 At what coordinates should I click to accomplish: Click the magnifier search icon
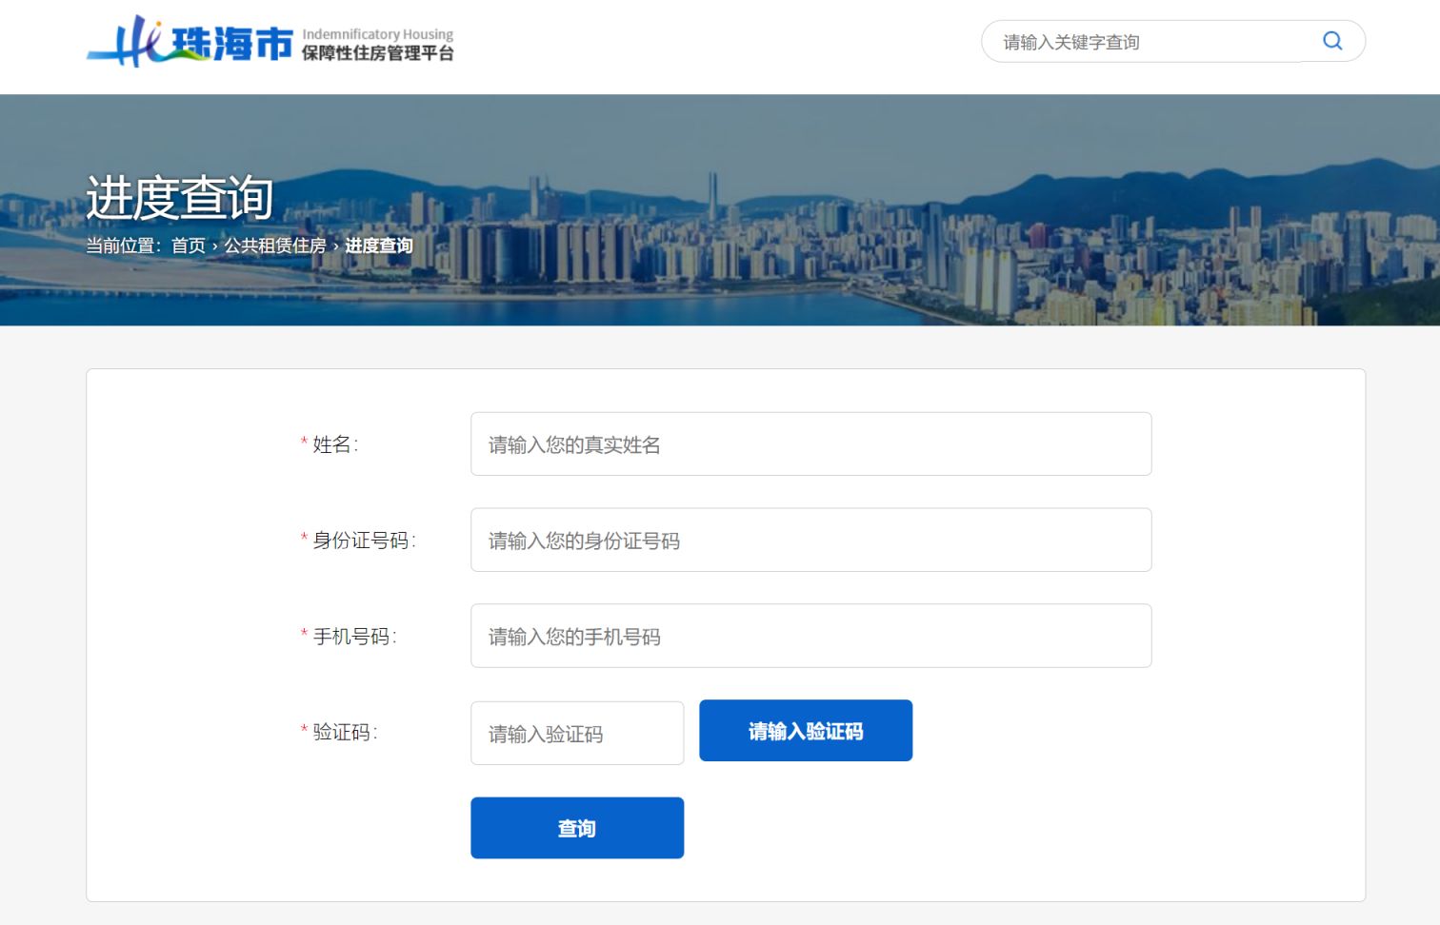click(1332, 41)
